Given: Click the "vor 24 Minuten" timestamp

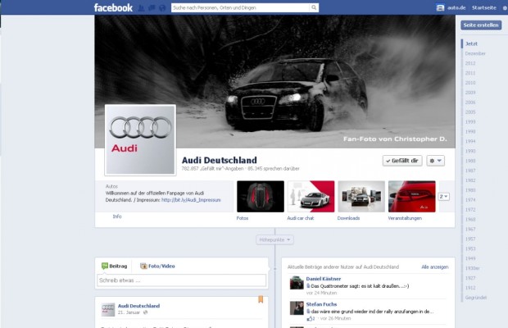Looking at the screenshot, I should [321, 293].
